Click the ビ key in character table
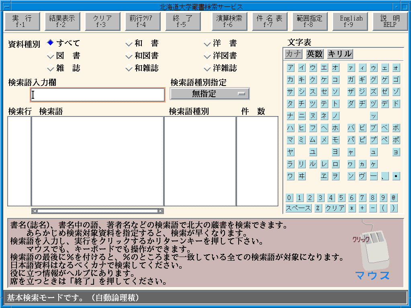The height and width of the screenshot is (308, 411). (362, 128)
